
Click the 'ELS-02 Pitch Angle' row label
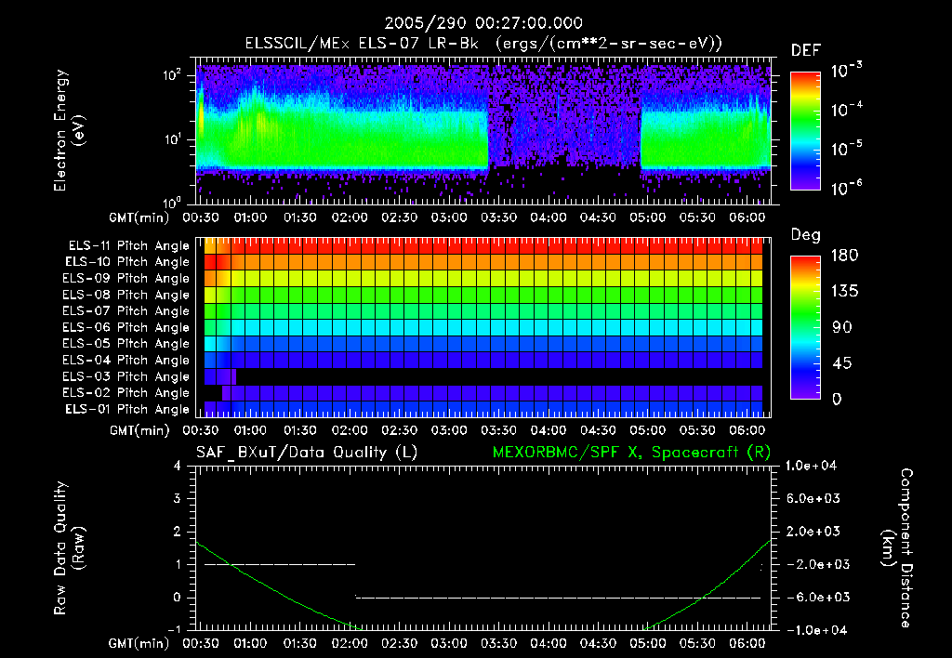(126, 393)
